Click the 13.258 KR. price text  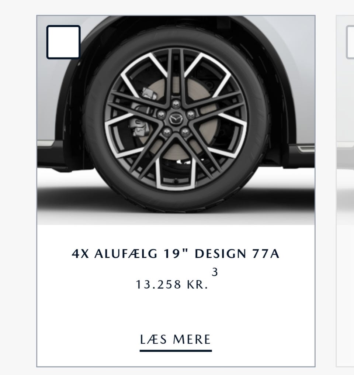pos(172,285)
